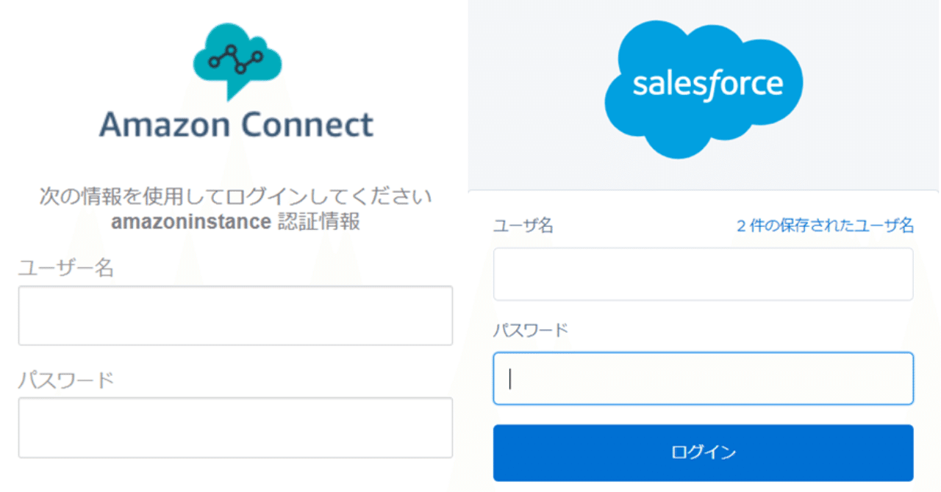Click the 次の情報を使用してログインしてください instruction text
Image resolution: width=941 pixels, height=492 pixels.
click(235, 197)
